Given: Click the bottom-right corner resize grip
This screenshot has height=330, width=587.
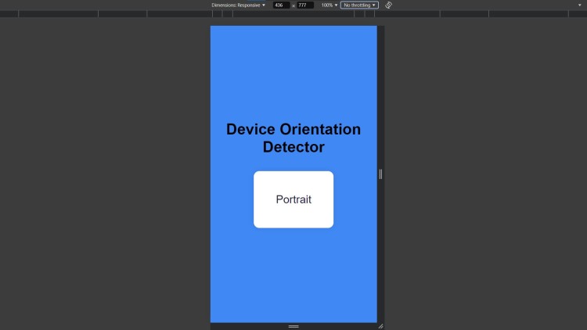Looking at the screenshot, I should (380, 326).
